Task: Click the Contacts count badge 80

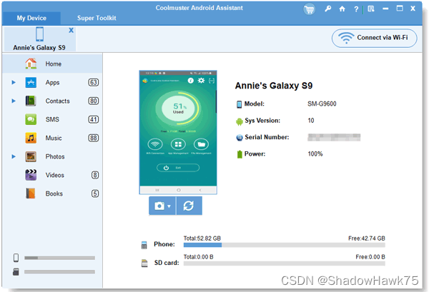Action: pos(93,101)
